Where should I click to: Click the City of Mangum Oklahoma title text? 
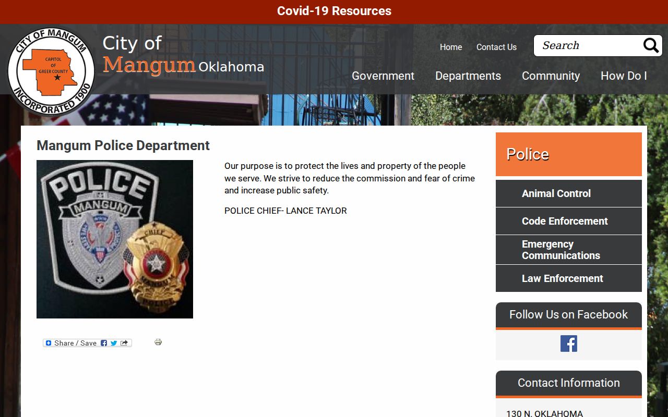tap(183, 55)
